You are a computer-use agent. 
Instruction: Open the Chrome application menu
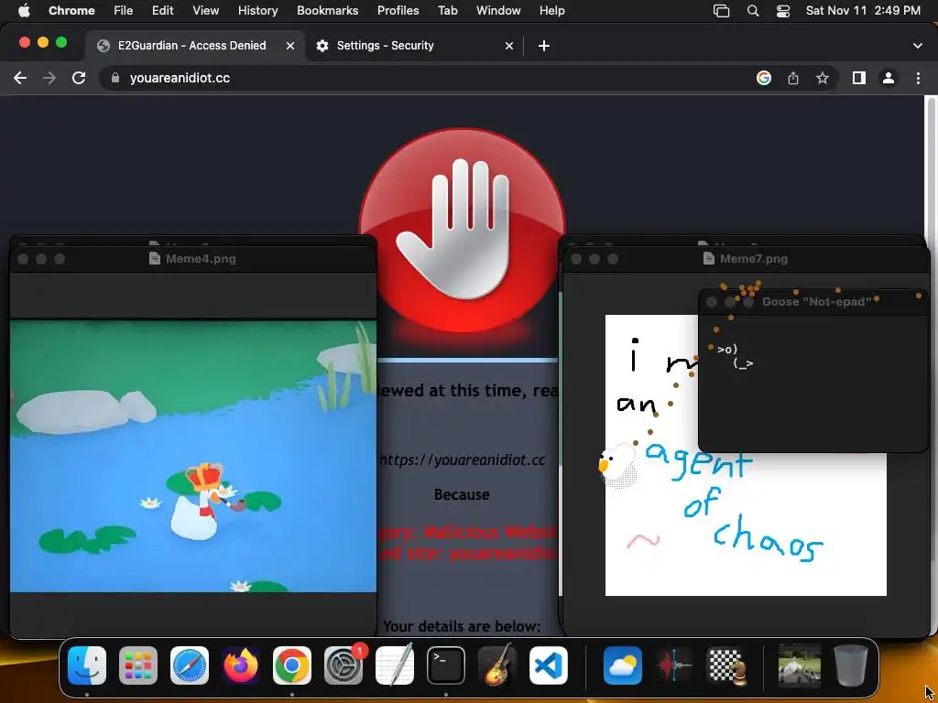pos(71,11)
